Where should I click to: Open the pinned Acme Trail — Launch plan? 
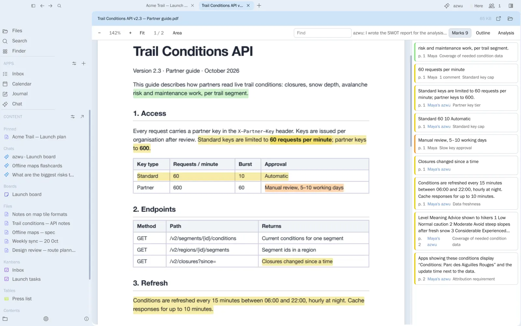39,137
